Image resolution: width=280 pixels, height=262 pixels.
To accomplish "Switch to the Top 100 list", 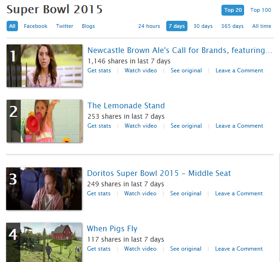I will click(261, 10).
